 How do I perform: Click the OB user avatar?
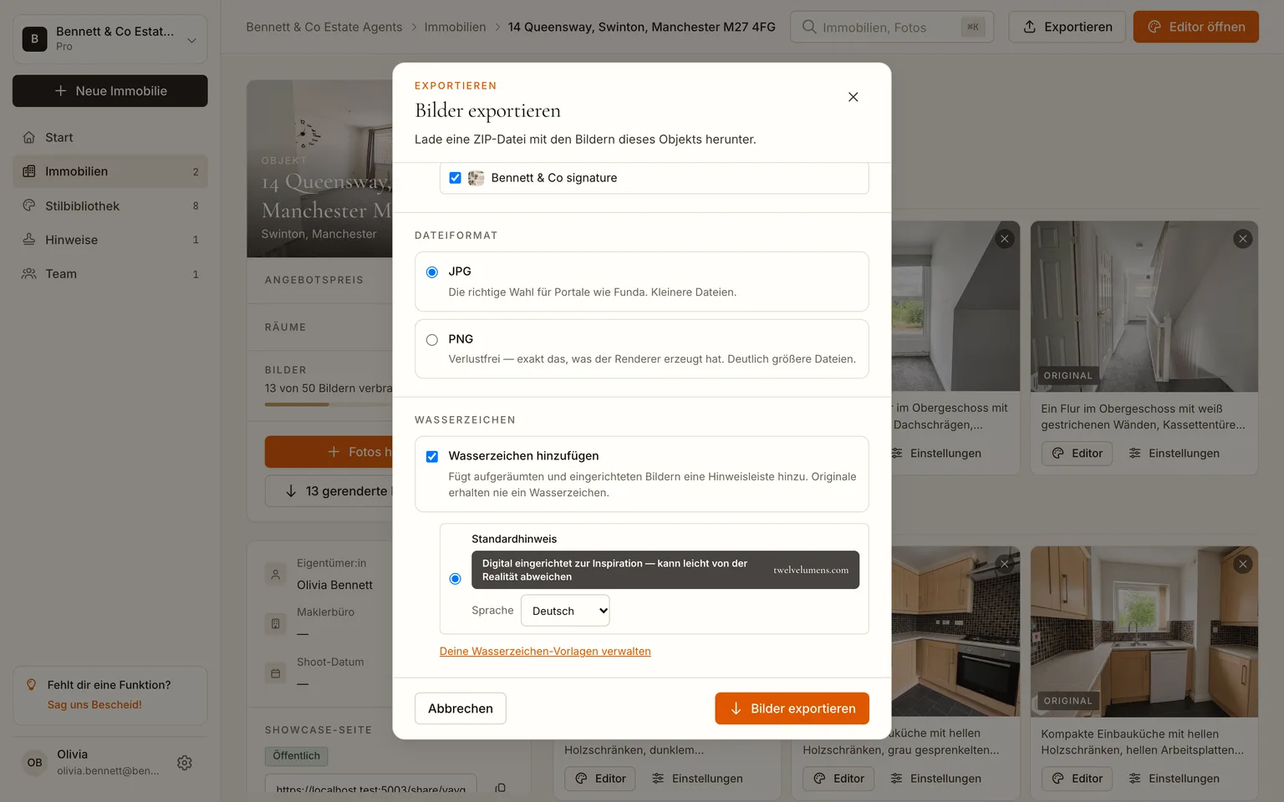pos(34,763)
